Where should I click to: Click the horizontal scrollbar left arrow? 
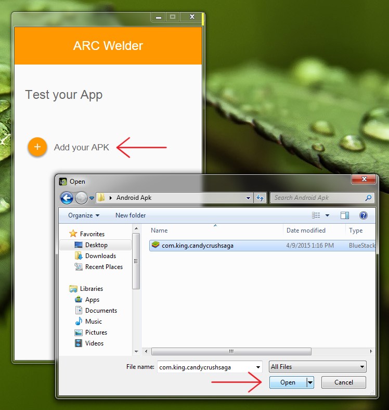(x=146, y=351)
